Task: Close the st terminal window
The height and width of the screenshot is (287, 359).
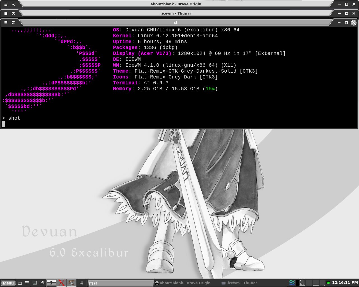Action: (x=354, y=23)
